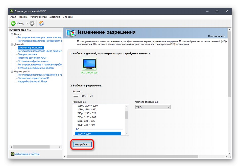
Task: Open Настройка Surround, PhysX task
Action: coord(33,81)
